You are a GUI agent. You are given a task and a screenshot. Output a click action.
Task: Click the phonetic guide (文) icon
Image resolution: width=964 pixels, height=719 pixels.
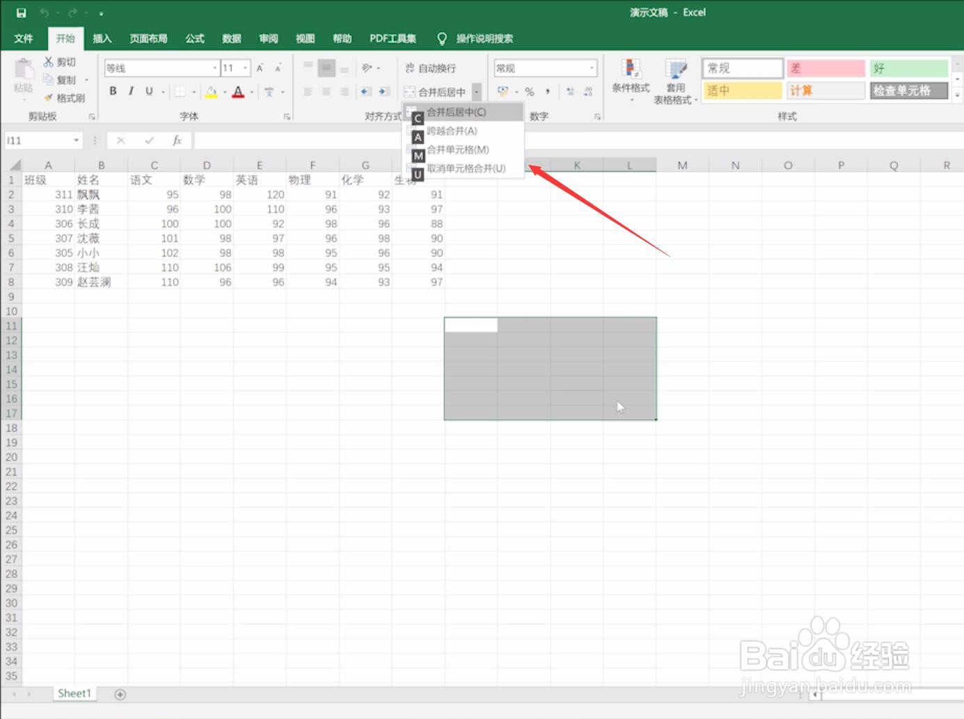click(x=269, y=91)
